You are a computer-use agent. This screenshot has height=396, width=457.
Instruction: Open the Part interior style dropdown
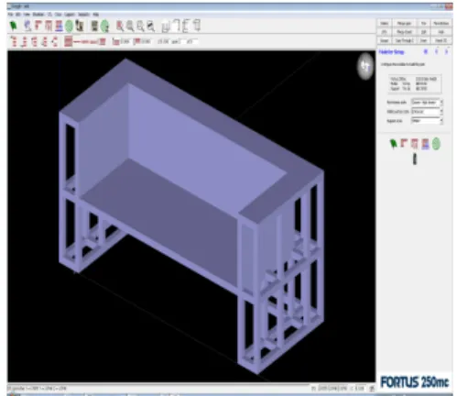pos(427,102)
